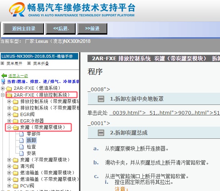Click folder icon of EGR阀

tap(15, 115)
